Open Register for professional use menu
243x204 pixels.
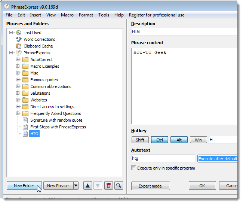click(x=157, y=15)
